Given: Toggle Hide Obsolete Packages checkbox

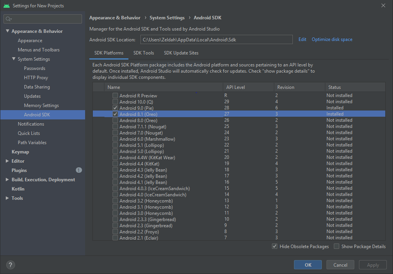Looking at the screenshot, I should coord(275,246).
